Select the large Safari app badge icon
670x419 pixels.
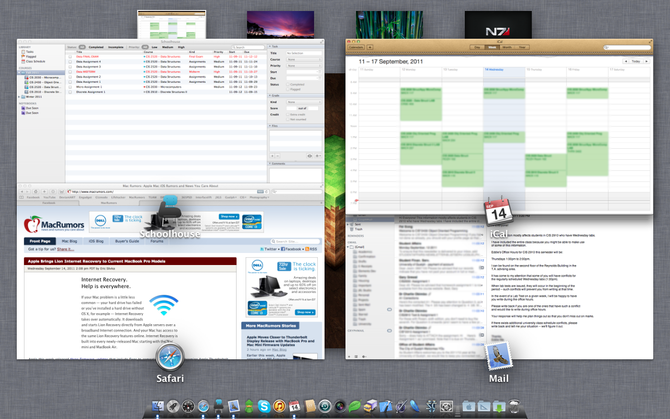(170, 357)
